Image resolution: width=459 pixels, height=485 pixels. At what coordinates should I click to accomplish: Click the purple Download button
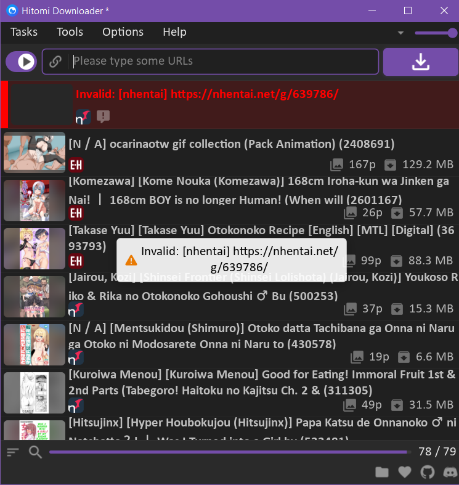point(420,62)
